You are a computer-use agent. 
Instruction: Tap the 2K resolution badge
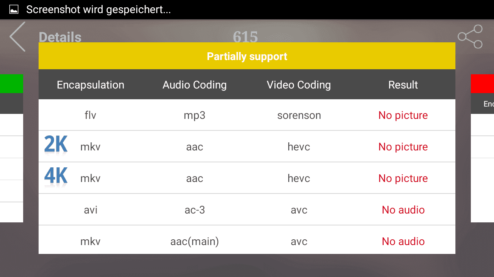coord(56,145)
